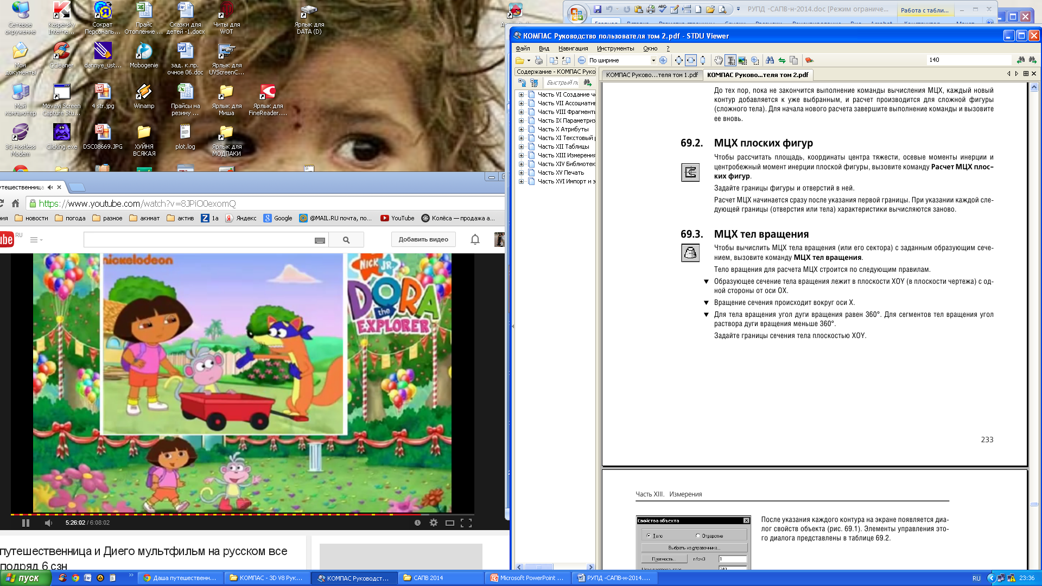
Task: Switch to Microsoft PowerPoint taskbar button
Action: tap(528, 578)
